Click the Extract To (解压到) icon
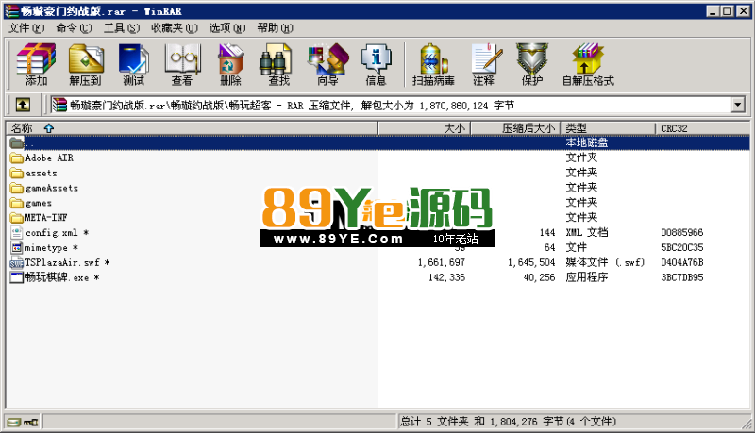Screen dimensions: 755x433 85,64
